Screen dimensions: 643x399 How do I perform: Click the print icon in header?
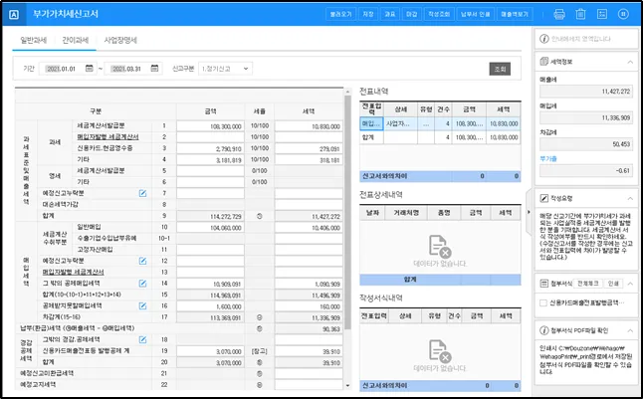pyautogui.click(x=559, y=14)
